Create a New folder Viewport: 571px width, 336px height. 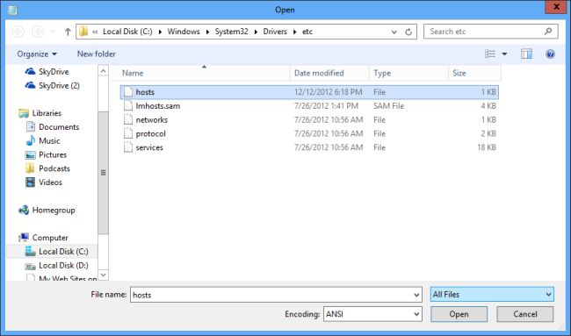[96, 54]
